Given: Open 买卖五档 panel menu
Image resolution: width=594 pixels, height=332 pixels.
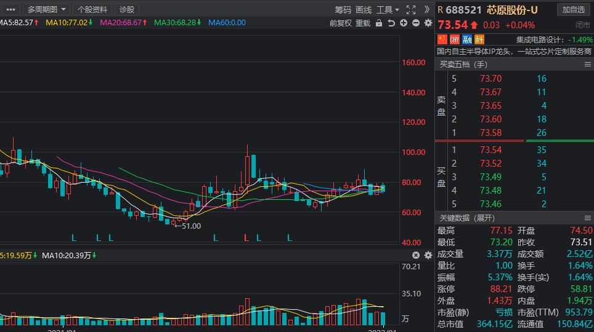Looking at the screenshot, I should click(587, 64).
